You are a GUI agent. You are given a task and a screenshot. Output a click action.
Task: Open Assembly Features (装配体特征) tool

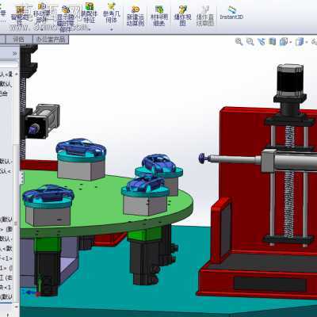click(x=90, y=13)
